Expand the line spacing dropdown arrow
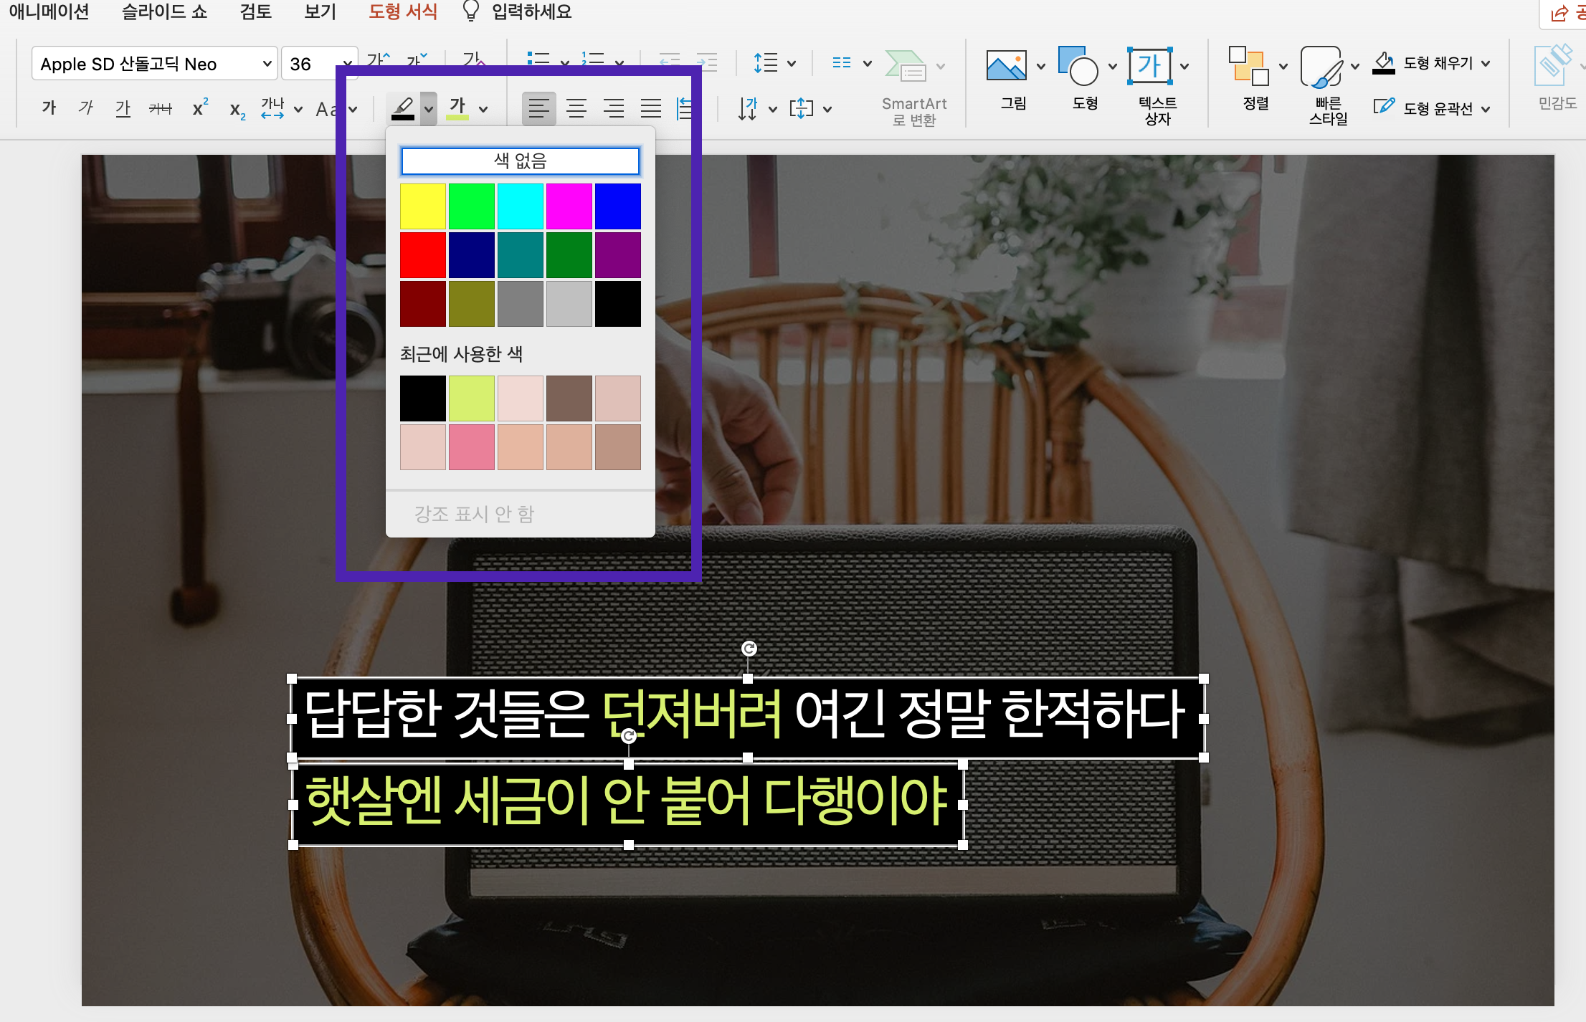This screenshot has width=1586, height=1022. [792, 64]
